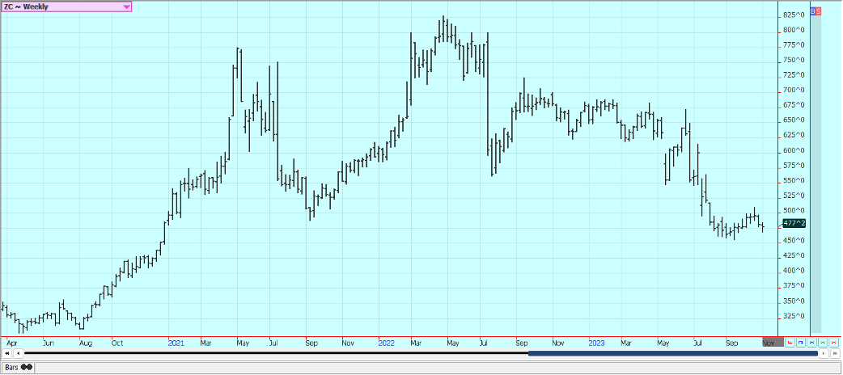Image resolution: width=843 pixels, height=375 pixels.
Task: Open the Bars chart type tab
Action: (x=19, y=368)
